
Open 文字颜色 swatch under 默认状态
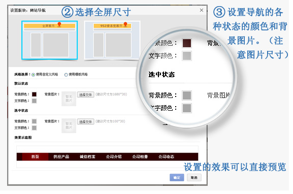coord(34,101)
